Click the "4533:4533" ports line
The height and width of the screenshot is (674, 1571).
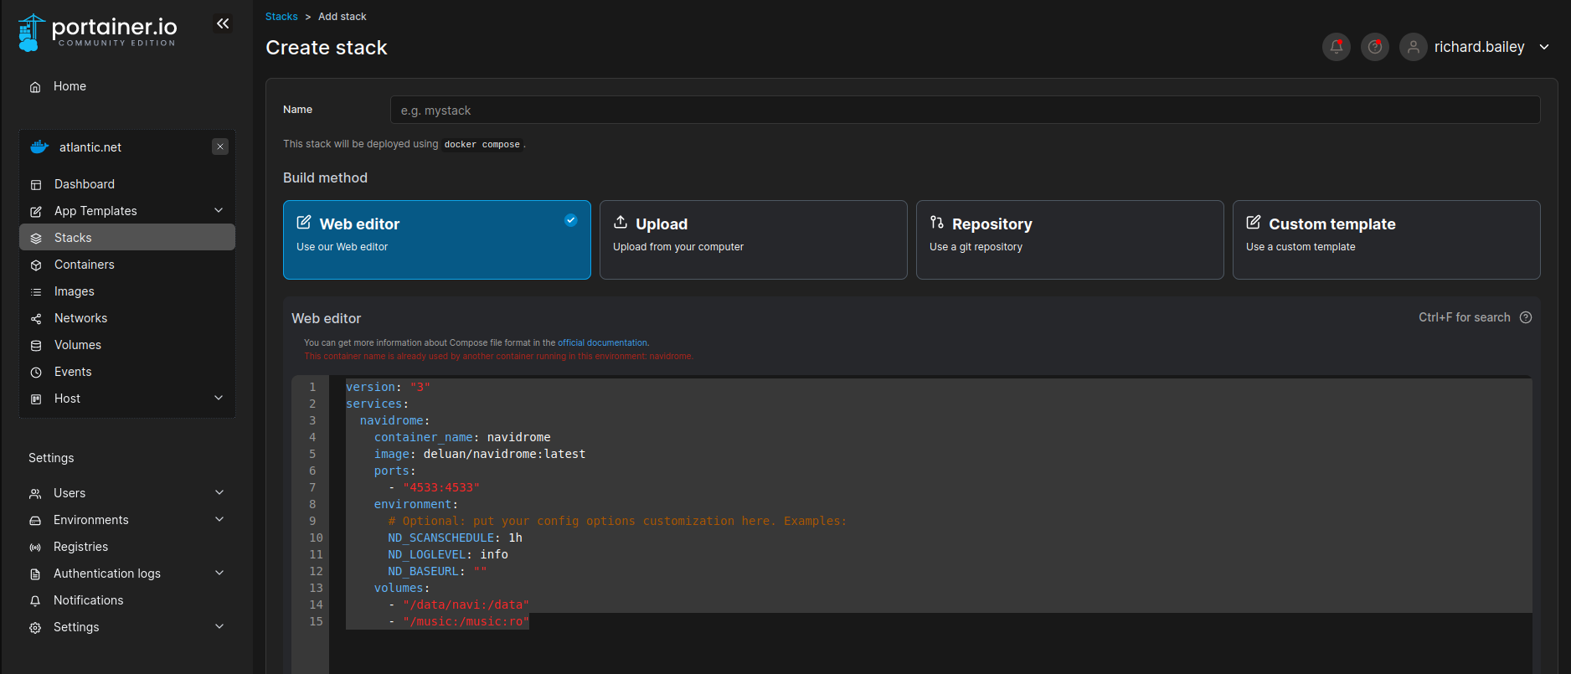coord(434,487)
